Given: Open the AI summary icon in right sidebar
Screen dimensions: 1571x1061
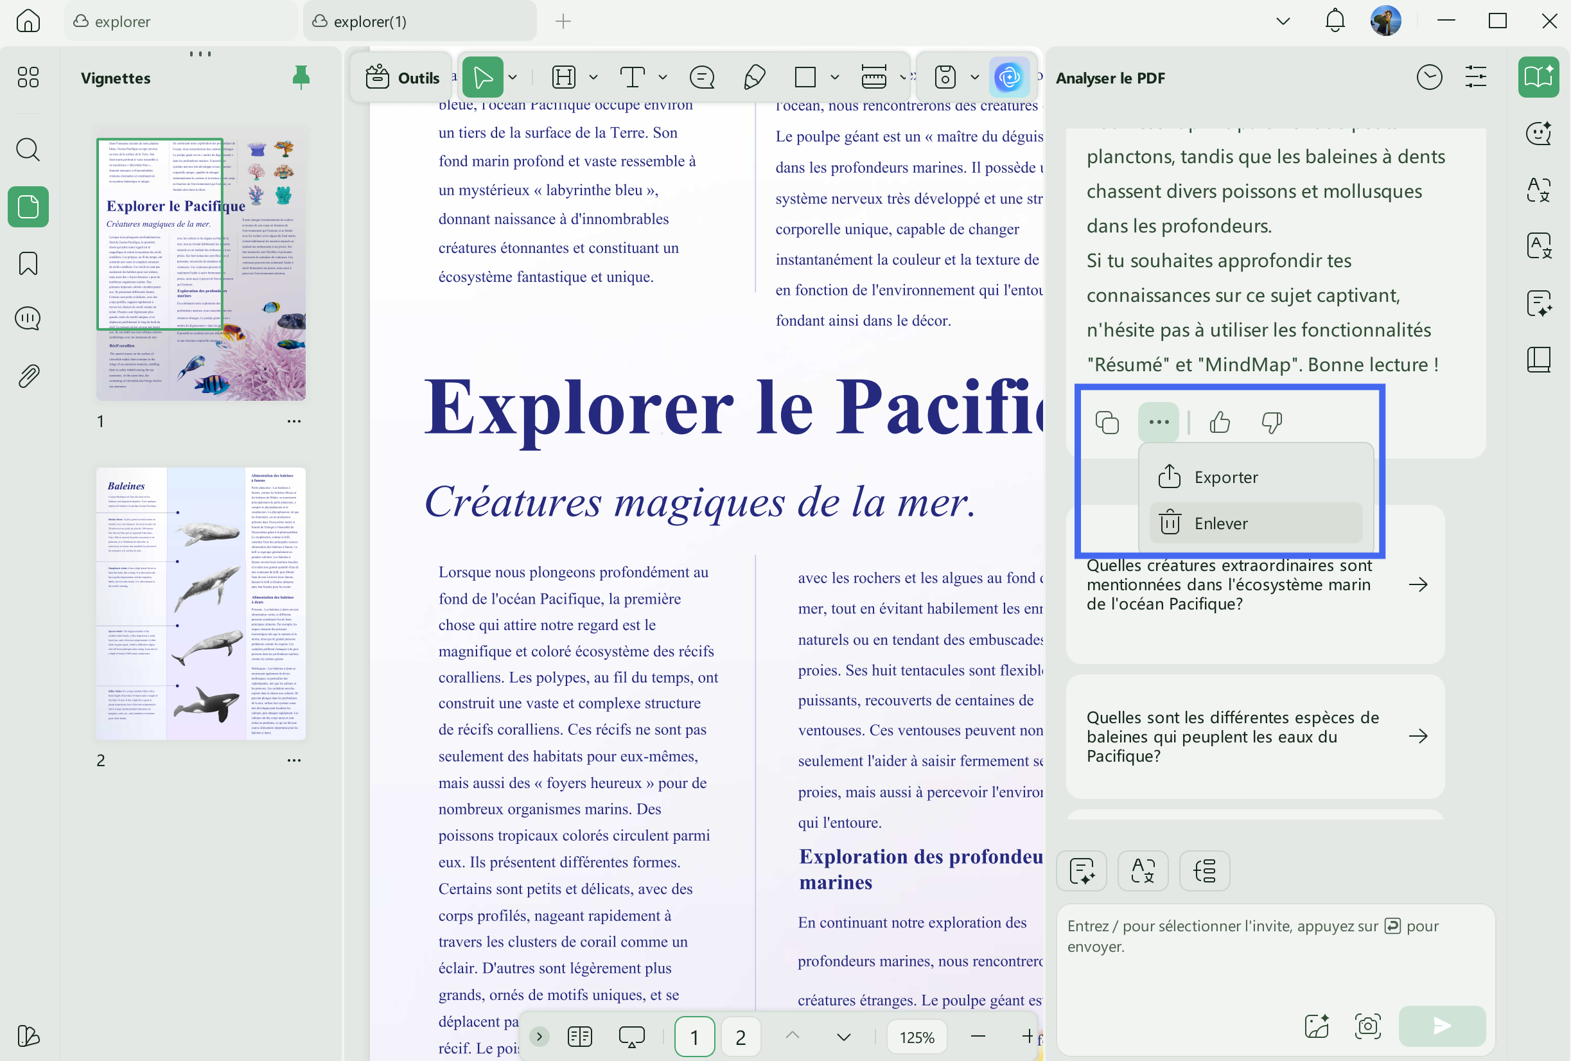Looking at the screenshot, I should (x=1538, y=303).
